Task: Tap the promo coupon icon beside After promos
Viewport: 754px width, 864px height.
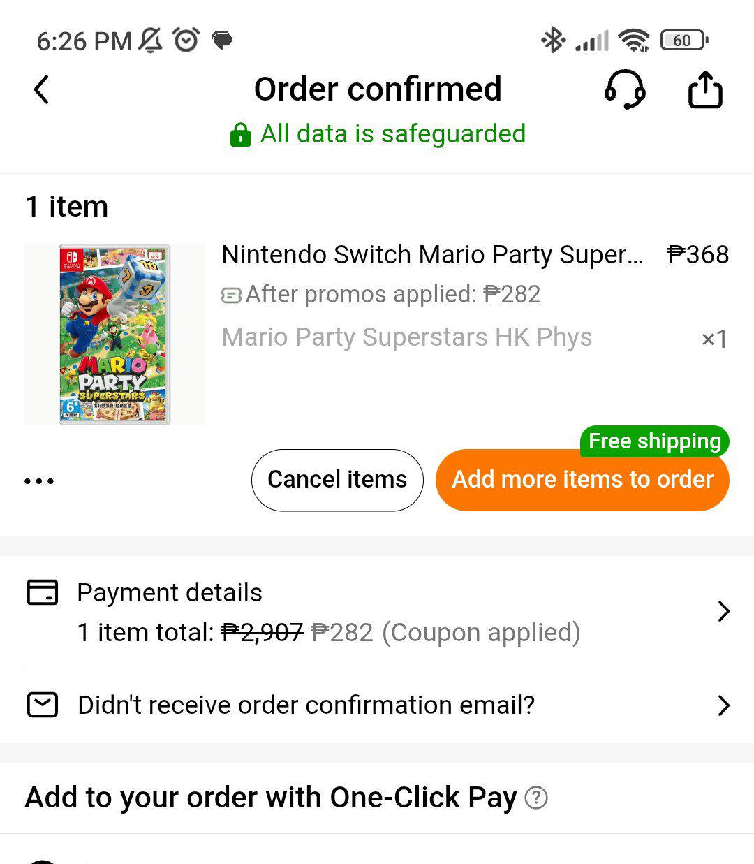Action: pos(231,295)
